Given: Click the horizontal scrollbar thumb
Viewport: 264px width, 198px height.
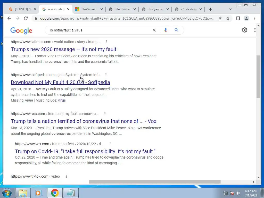Looking at the screenshot, I should tap(155, 182).
